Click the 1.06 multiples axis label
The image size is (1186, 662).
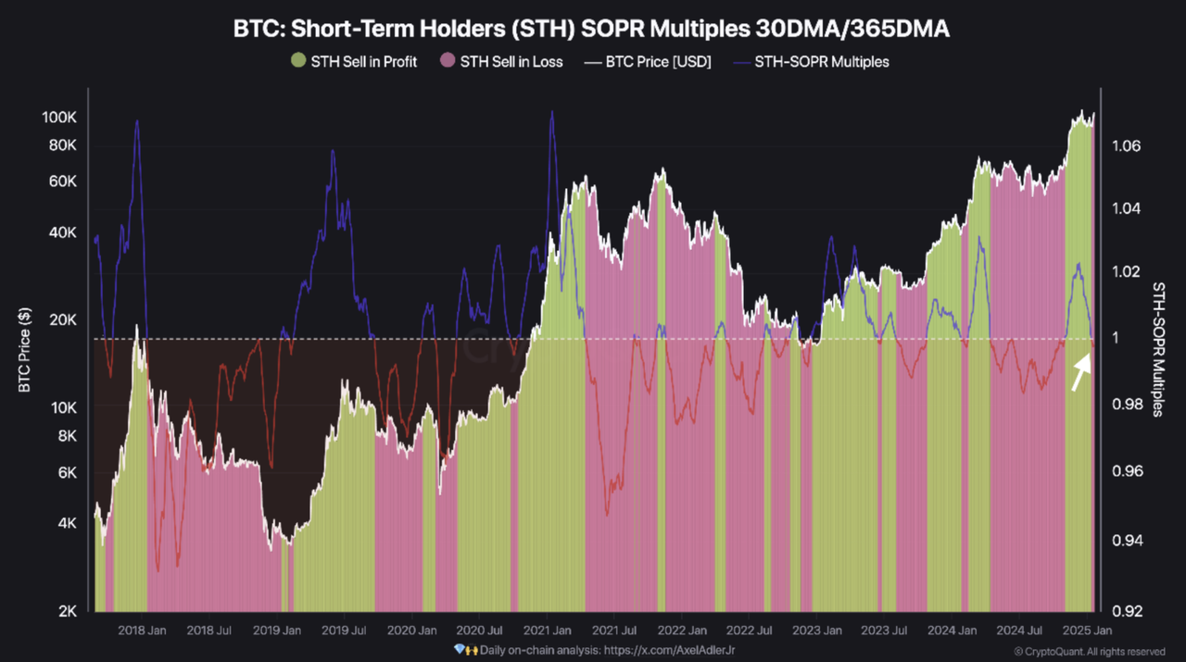pyautogui.click(x=1126, y=146)
